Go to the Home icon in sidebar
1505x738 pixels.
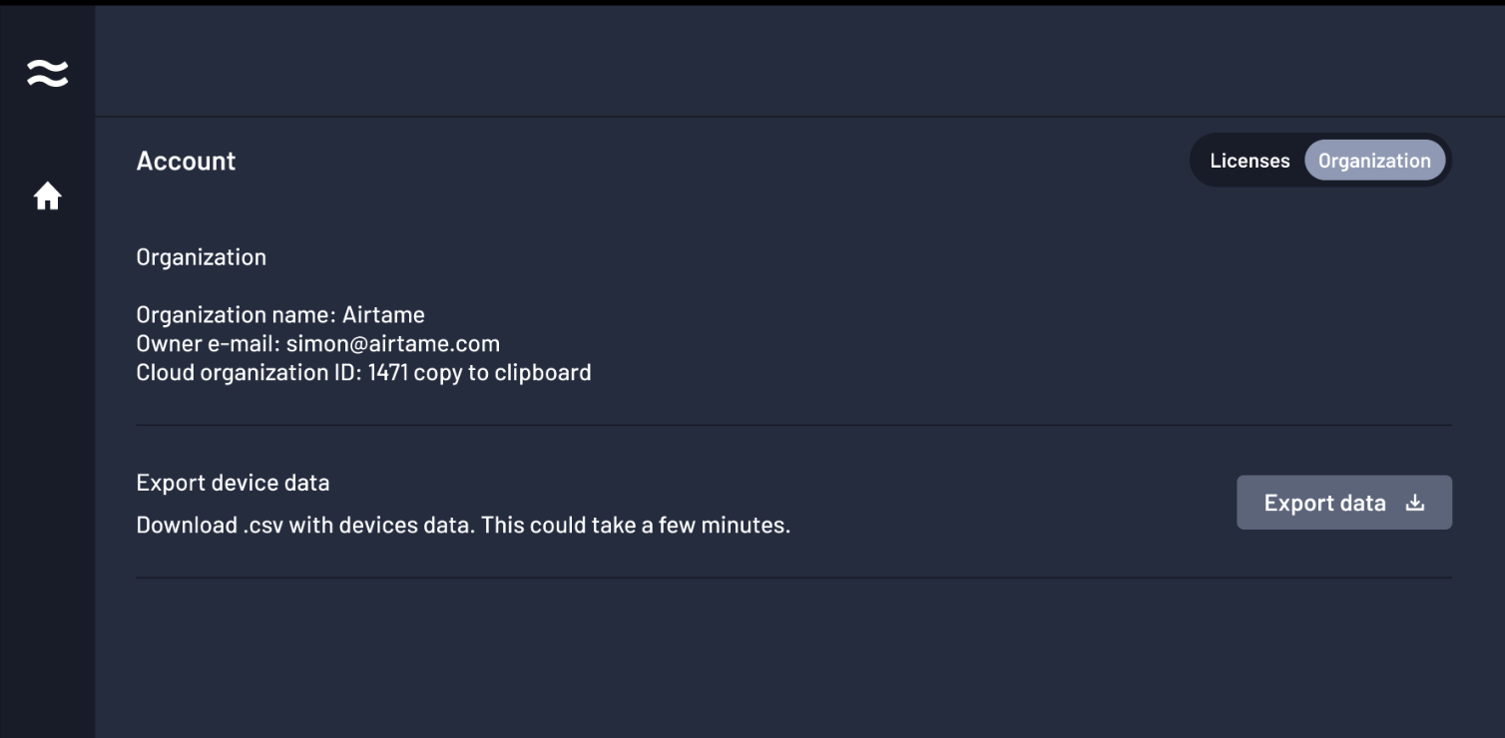(47, 196)
